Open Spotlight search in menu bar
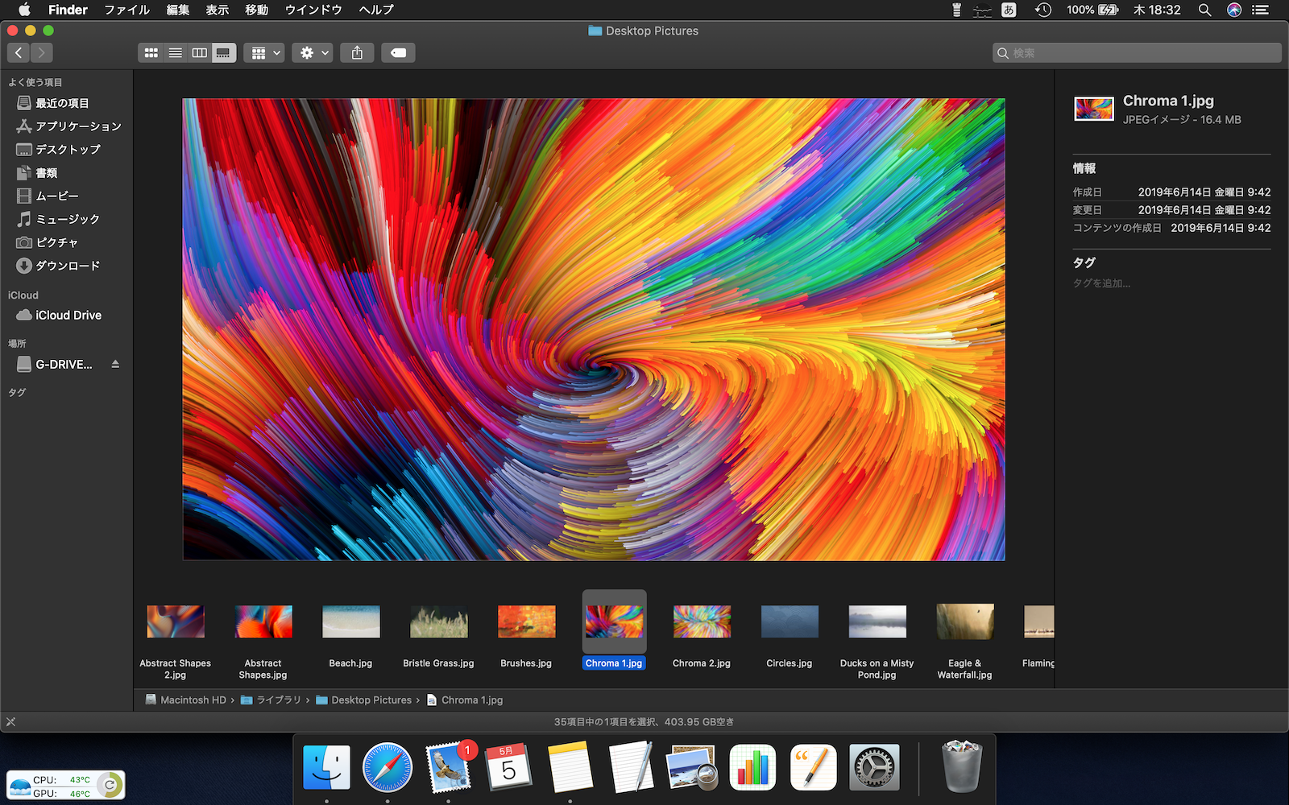Viewport: 1289px width, 805px height. click(x=1204, y=10)
